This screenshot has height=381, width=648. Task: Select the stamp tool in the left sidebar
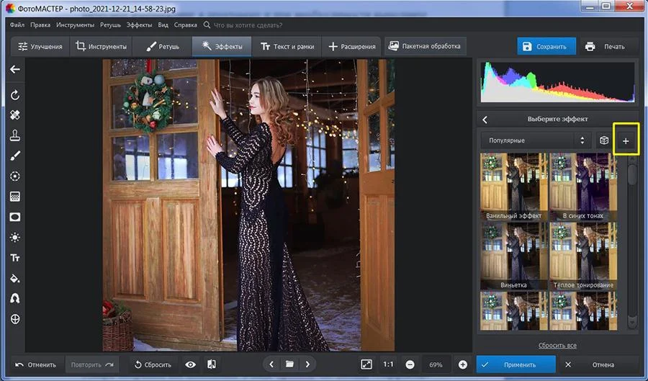point(14,135)
